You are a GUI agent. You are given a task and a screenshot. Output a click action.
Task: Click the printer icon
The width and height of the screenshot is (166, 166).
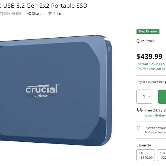pos(50,14)
